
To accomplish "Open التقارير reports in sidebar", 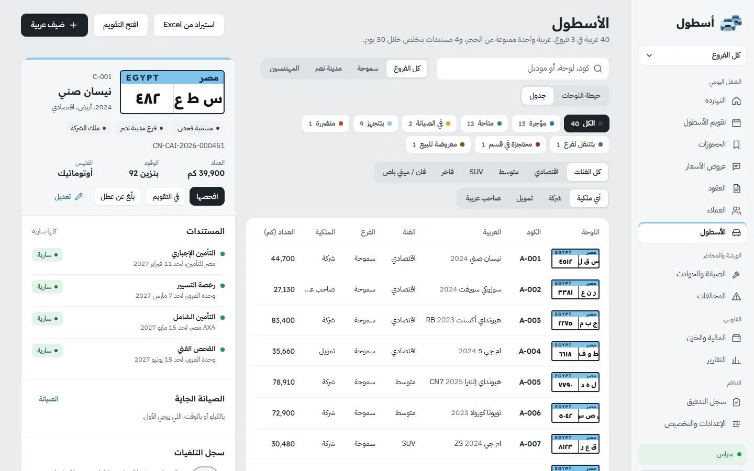I will pyautogui.click(x=692, y=360).
